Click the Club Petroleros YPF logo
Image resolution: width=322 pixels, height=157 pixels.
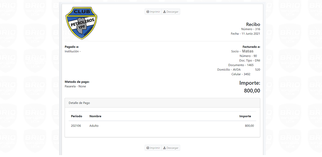coord(81,23)
